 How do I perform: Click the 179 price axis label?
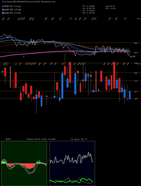coord(136,81)
